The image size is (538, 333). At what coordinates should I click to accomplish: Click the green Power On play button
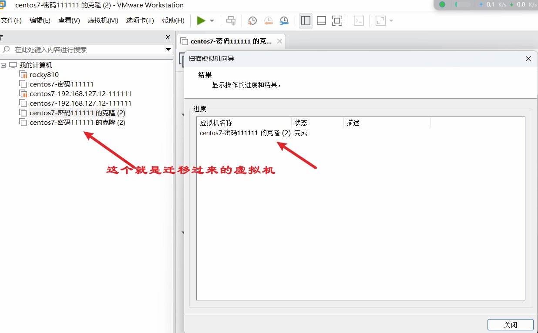point(201,20)
